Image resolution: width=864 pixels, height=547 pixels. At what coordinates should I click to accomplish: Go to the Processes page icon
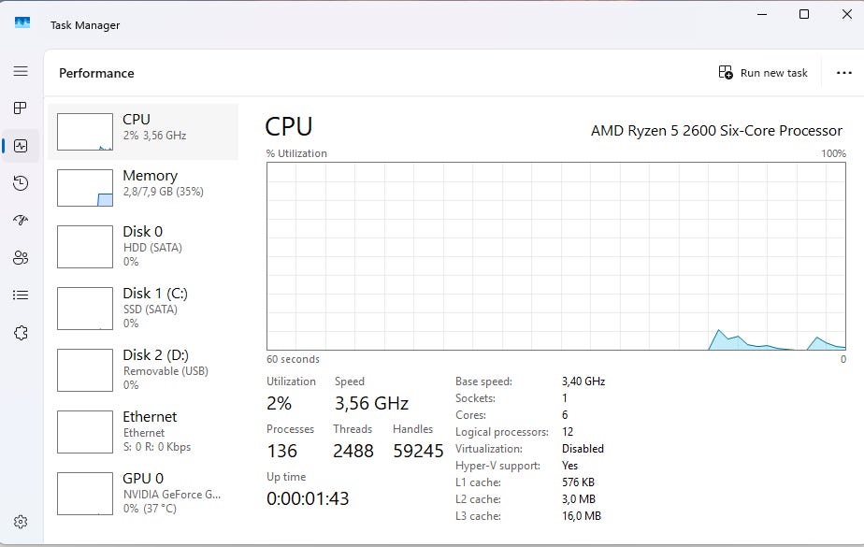[x=21, y=108]
